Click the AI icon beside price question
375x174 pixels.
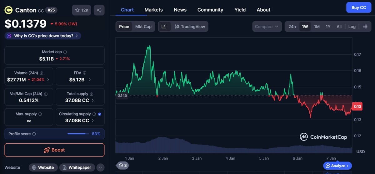9,36
